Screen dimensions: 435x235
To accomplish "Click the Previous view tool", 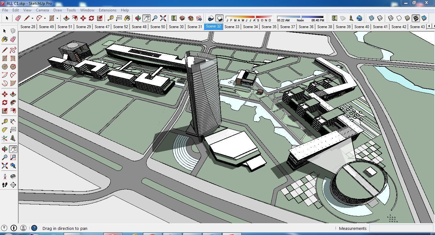I will (x=13, y=166).
